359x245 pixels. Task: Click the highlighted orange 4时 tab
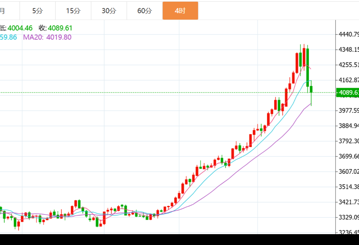[x=180, y=11]
